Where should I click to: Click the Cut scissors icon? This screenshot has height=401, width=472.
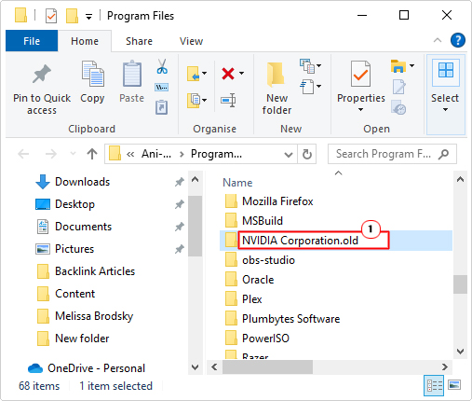[162, 66]
